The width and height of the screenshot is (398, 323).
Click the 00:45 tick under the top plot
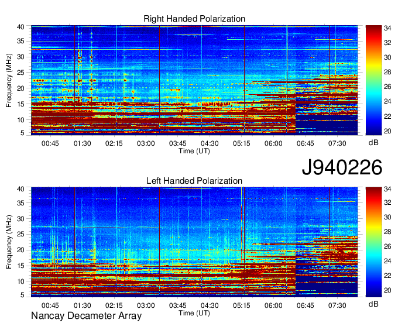point(50,143)
